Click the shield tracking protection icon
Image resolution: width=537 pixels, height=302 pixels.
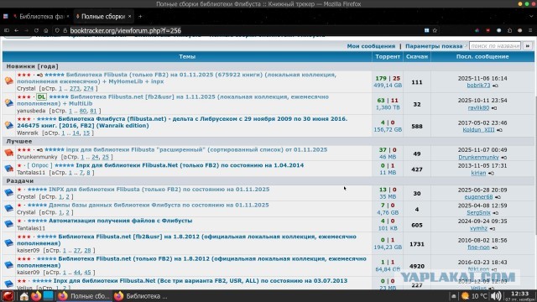tap(57, 30)
